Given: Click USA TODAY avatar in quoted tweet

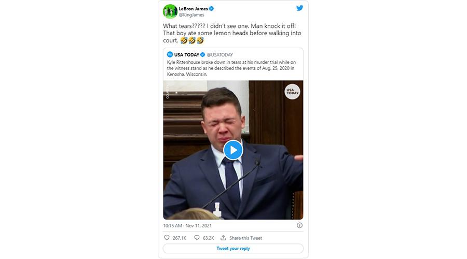Looking at the screenshot, I should (x=170, y=54).
